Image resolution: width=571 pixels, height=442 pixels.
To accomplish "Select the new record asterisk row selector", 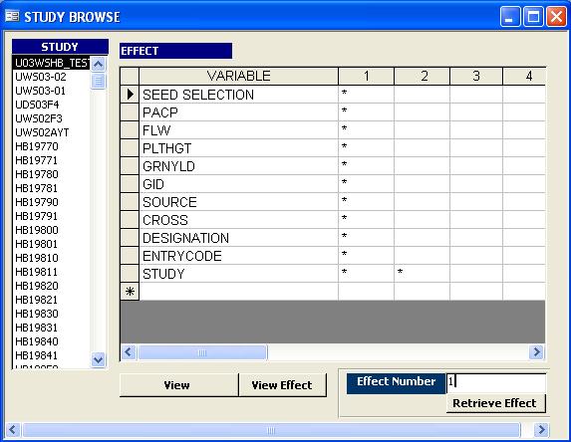I will 130,292.
